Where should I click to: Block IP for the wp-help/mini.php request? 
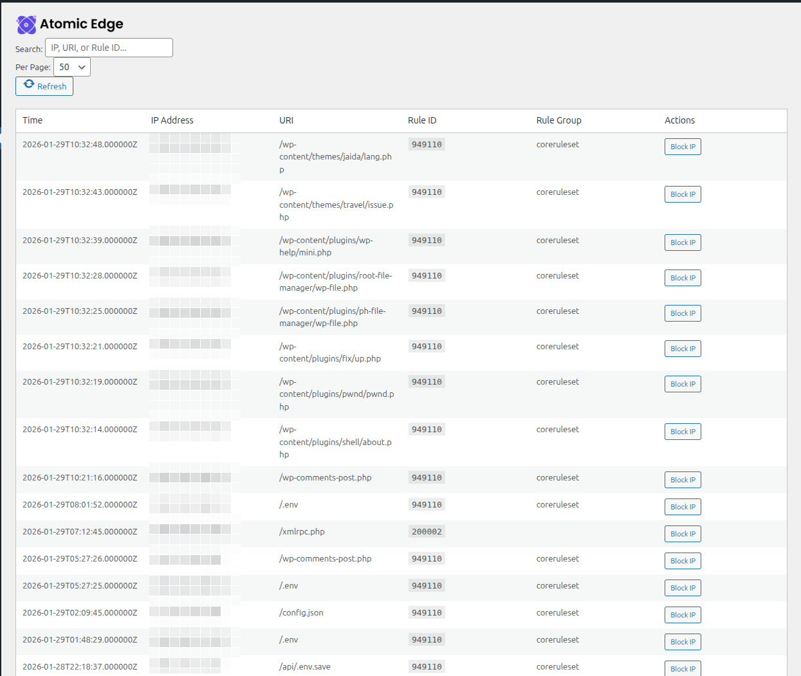(x=682, y=242)
